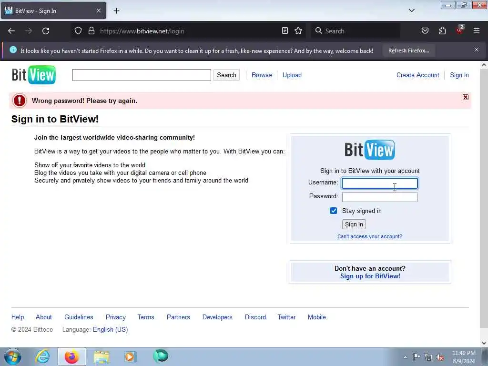Close the wrong password error message
Screen dimensions: 488x366
tap(465, 97)
